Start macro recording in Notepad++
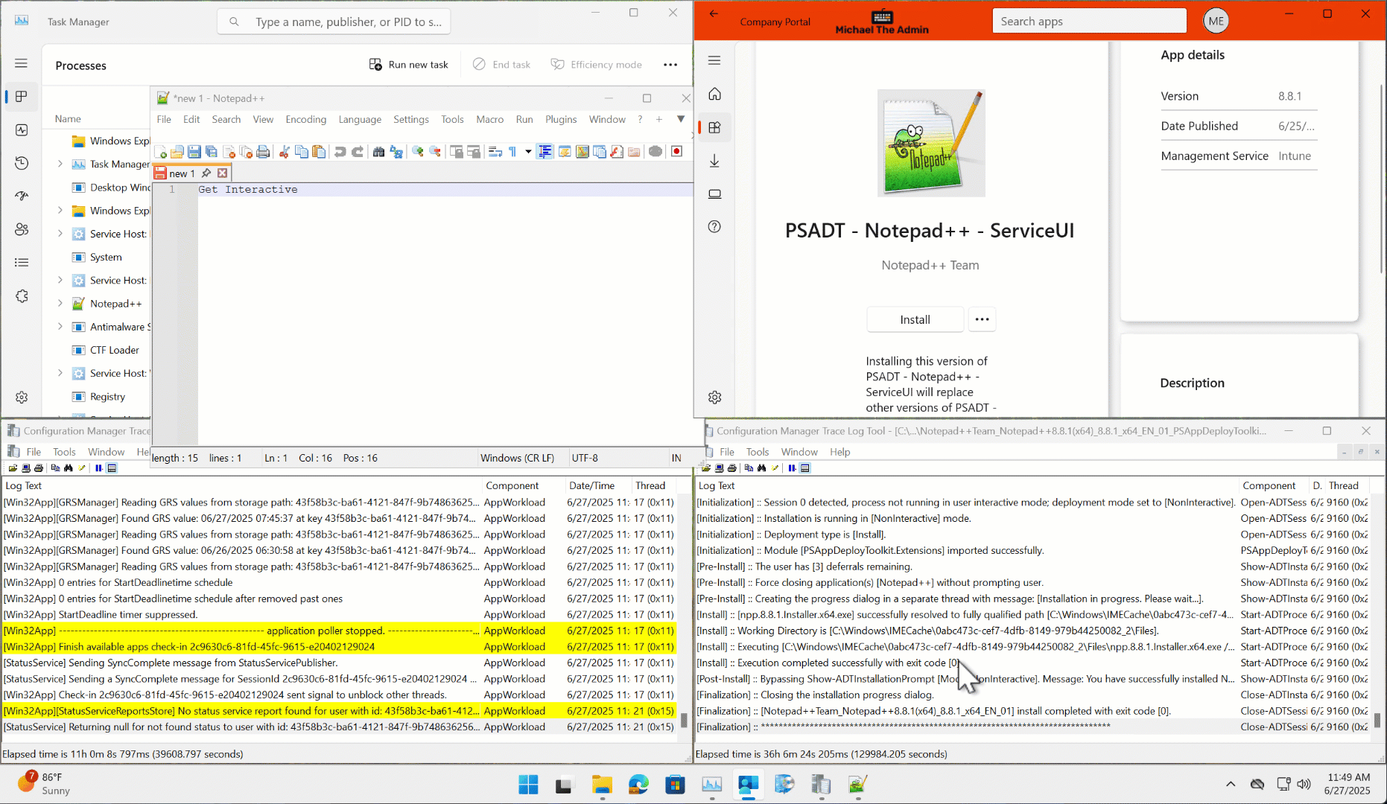This screenshot has width=1387, height=804. point(676,151)
